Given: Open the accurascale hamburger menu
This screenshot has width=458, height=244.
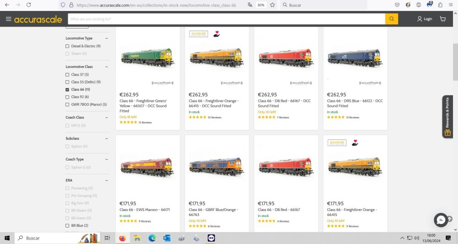Looking at the screenshot, I should [x=8, y=19].
